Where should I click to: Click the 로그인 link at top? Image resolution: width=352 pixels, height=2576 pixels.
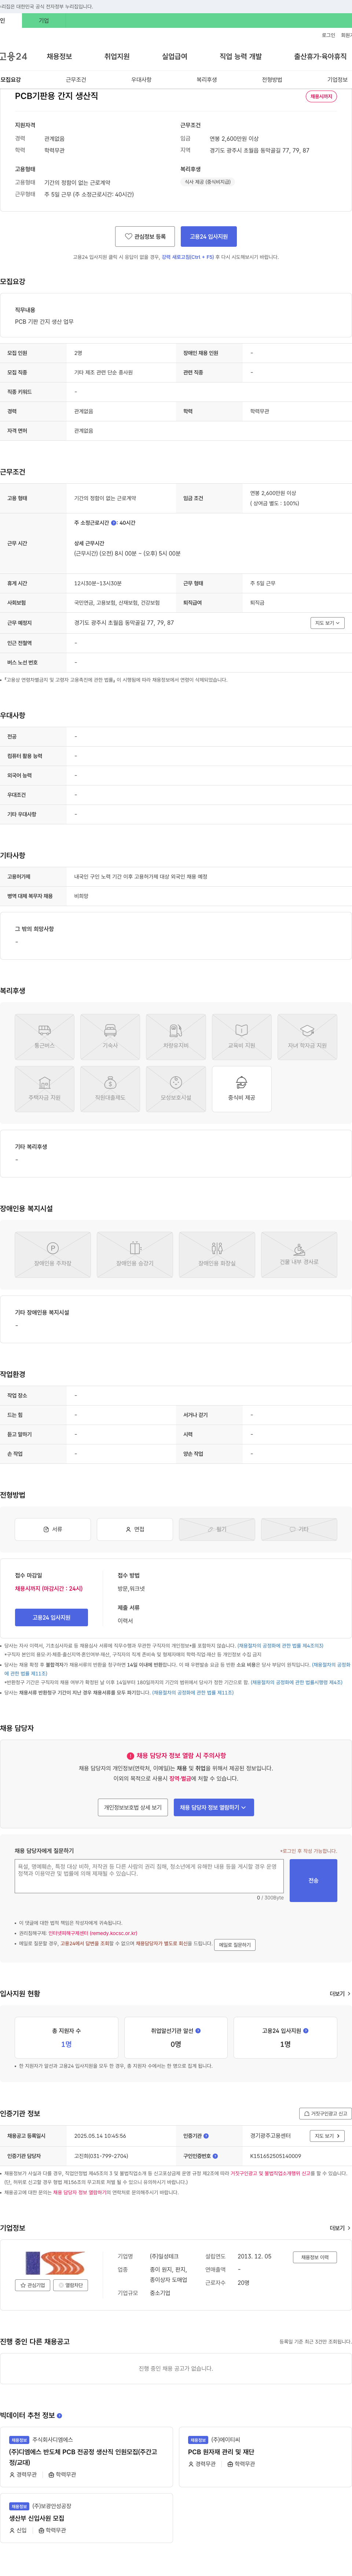pos(328,35)
